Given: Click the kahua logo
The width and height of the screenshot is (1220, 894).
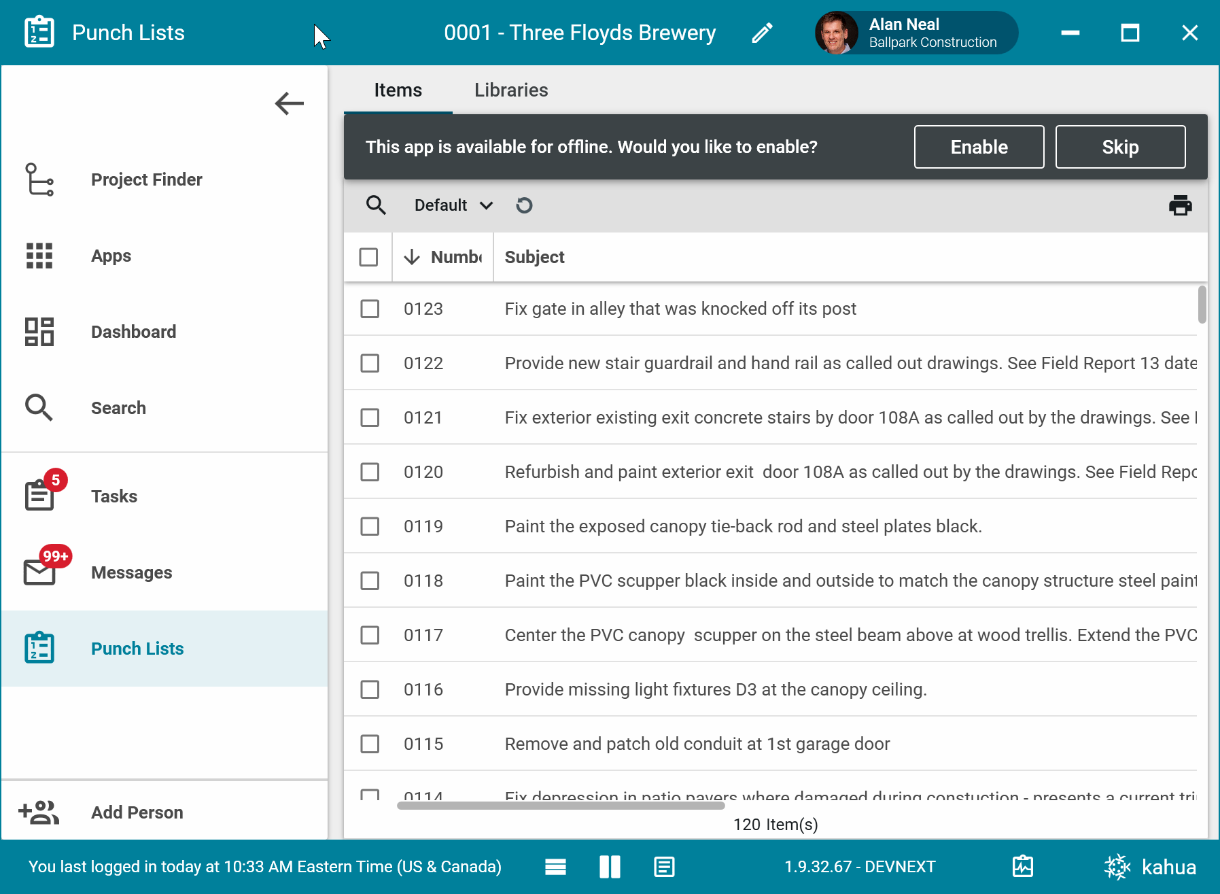Looking at the screenshot, I should pyautogui.click(x=1150, y=867).
